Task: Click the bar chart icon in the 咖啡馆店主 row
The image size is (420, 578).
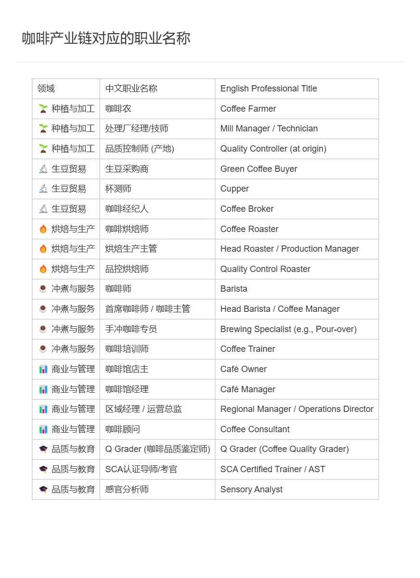Action: tap(43, 369)
